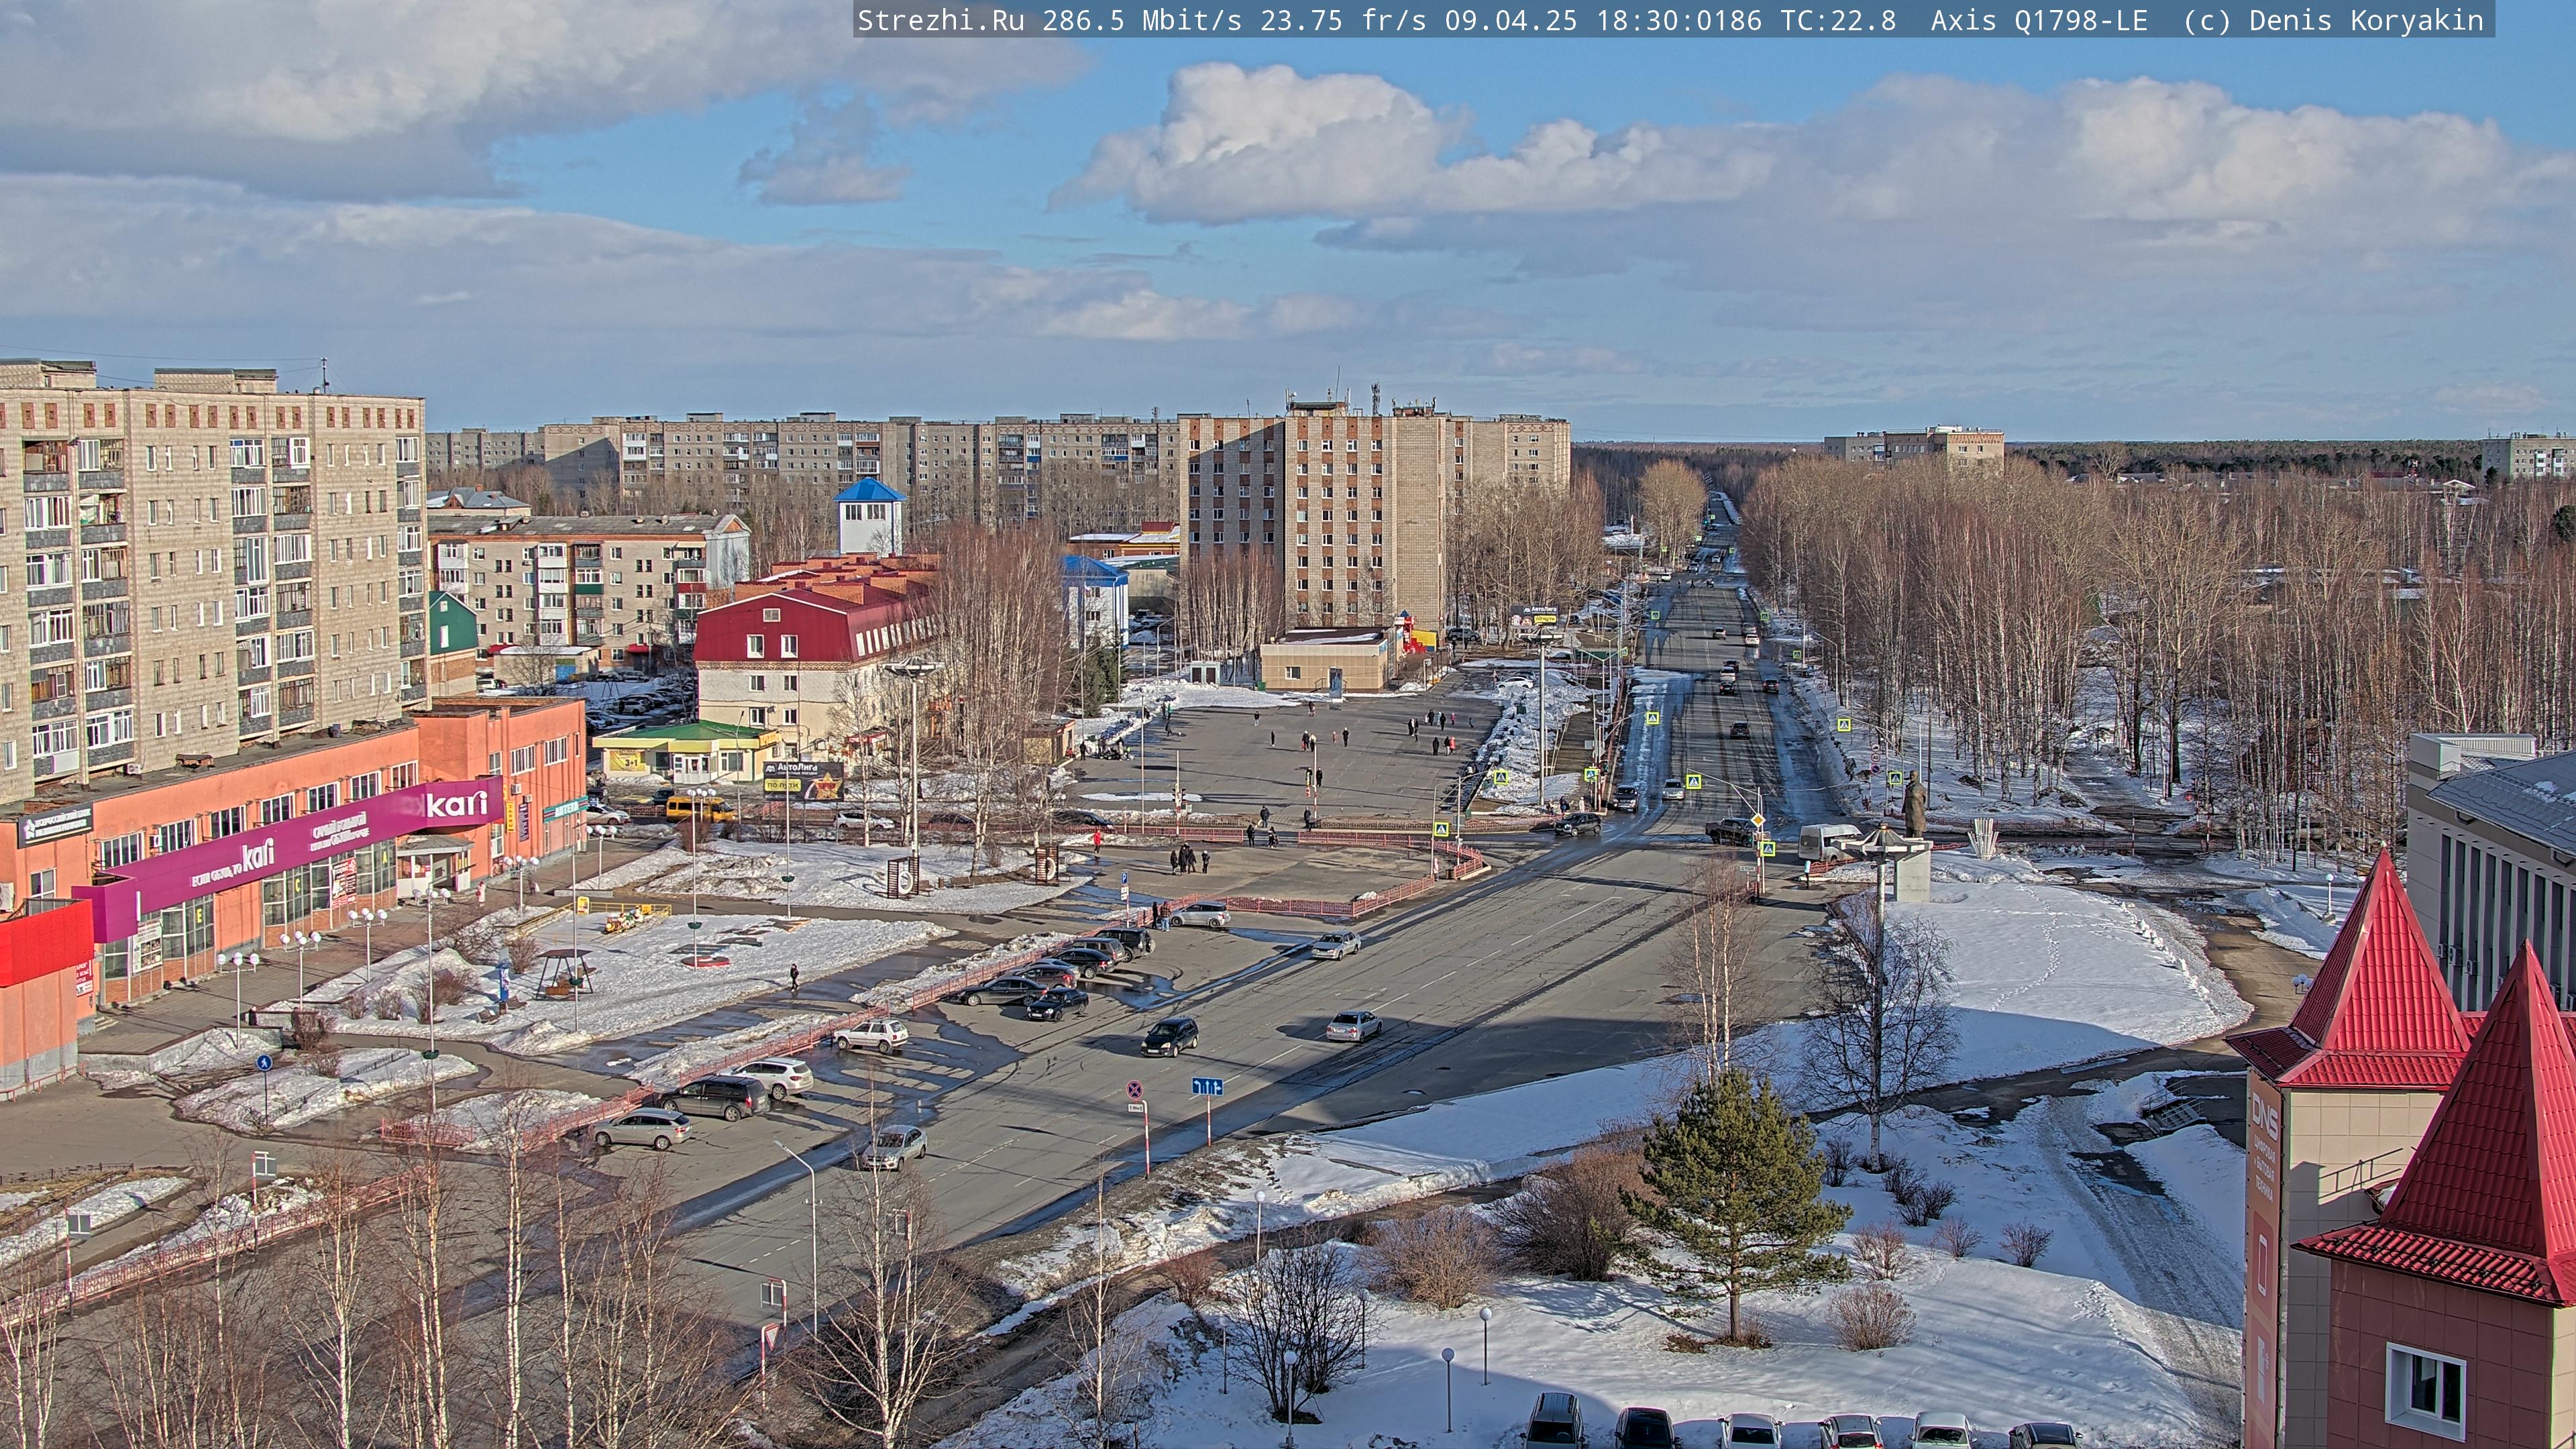Click the "Axis Q1798-LE" camera model text
This screenshot has width=2576, height=1449.
coord(2039,20)
